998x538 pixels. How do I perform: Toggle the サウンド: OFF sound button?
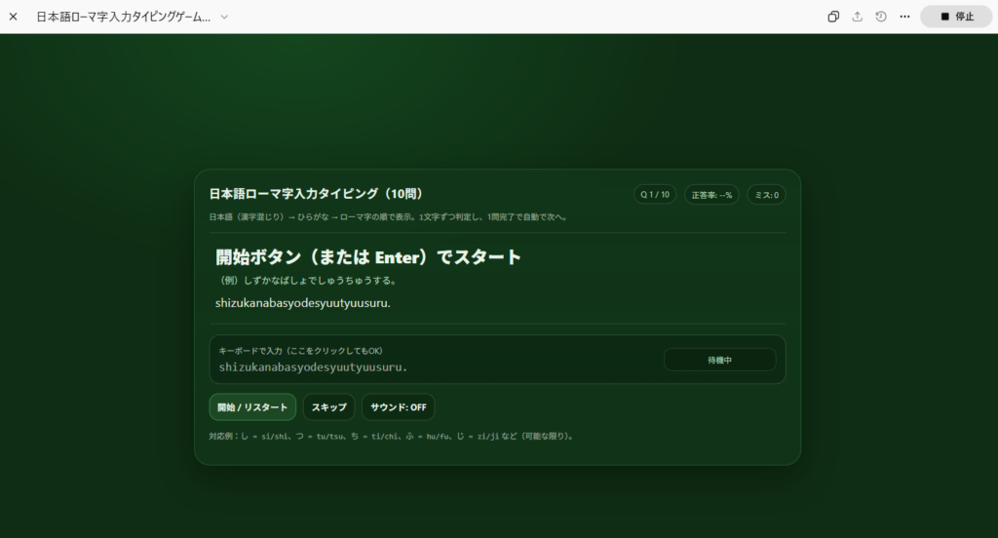point(398,407)
